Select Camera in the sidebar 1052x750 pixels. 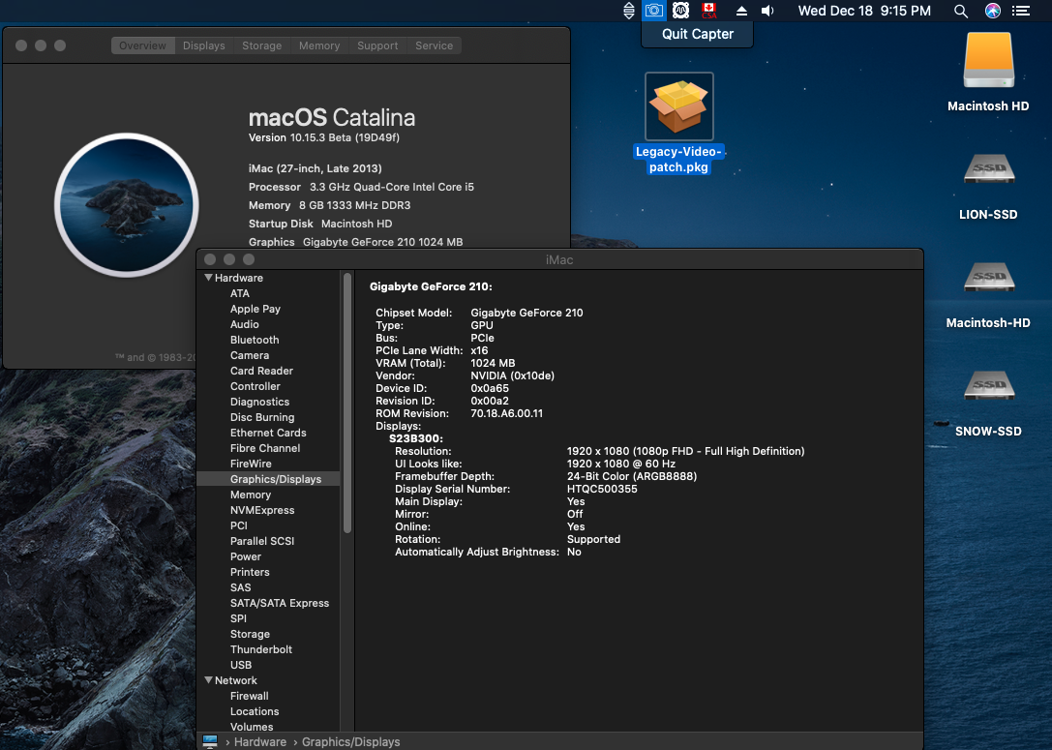268,355
